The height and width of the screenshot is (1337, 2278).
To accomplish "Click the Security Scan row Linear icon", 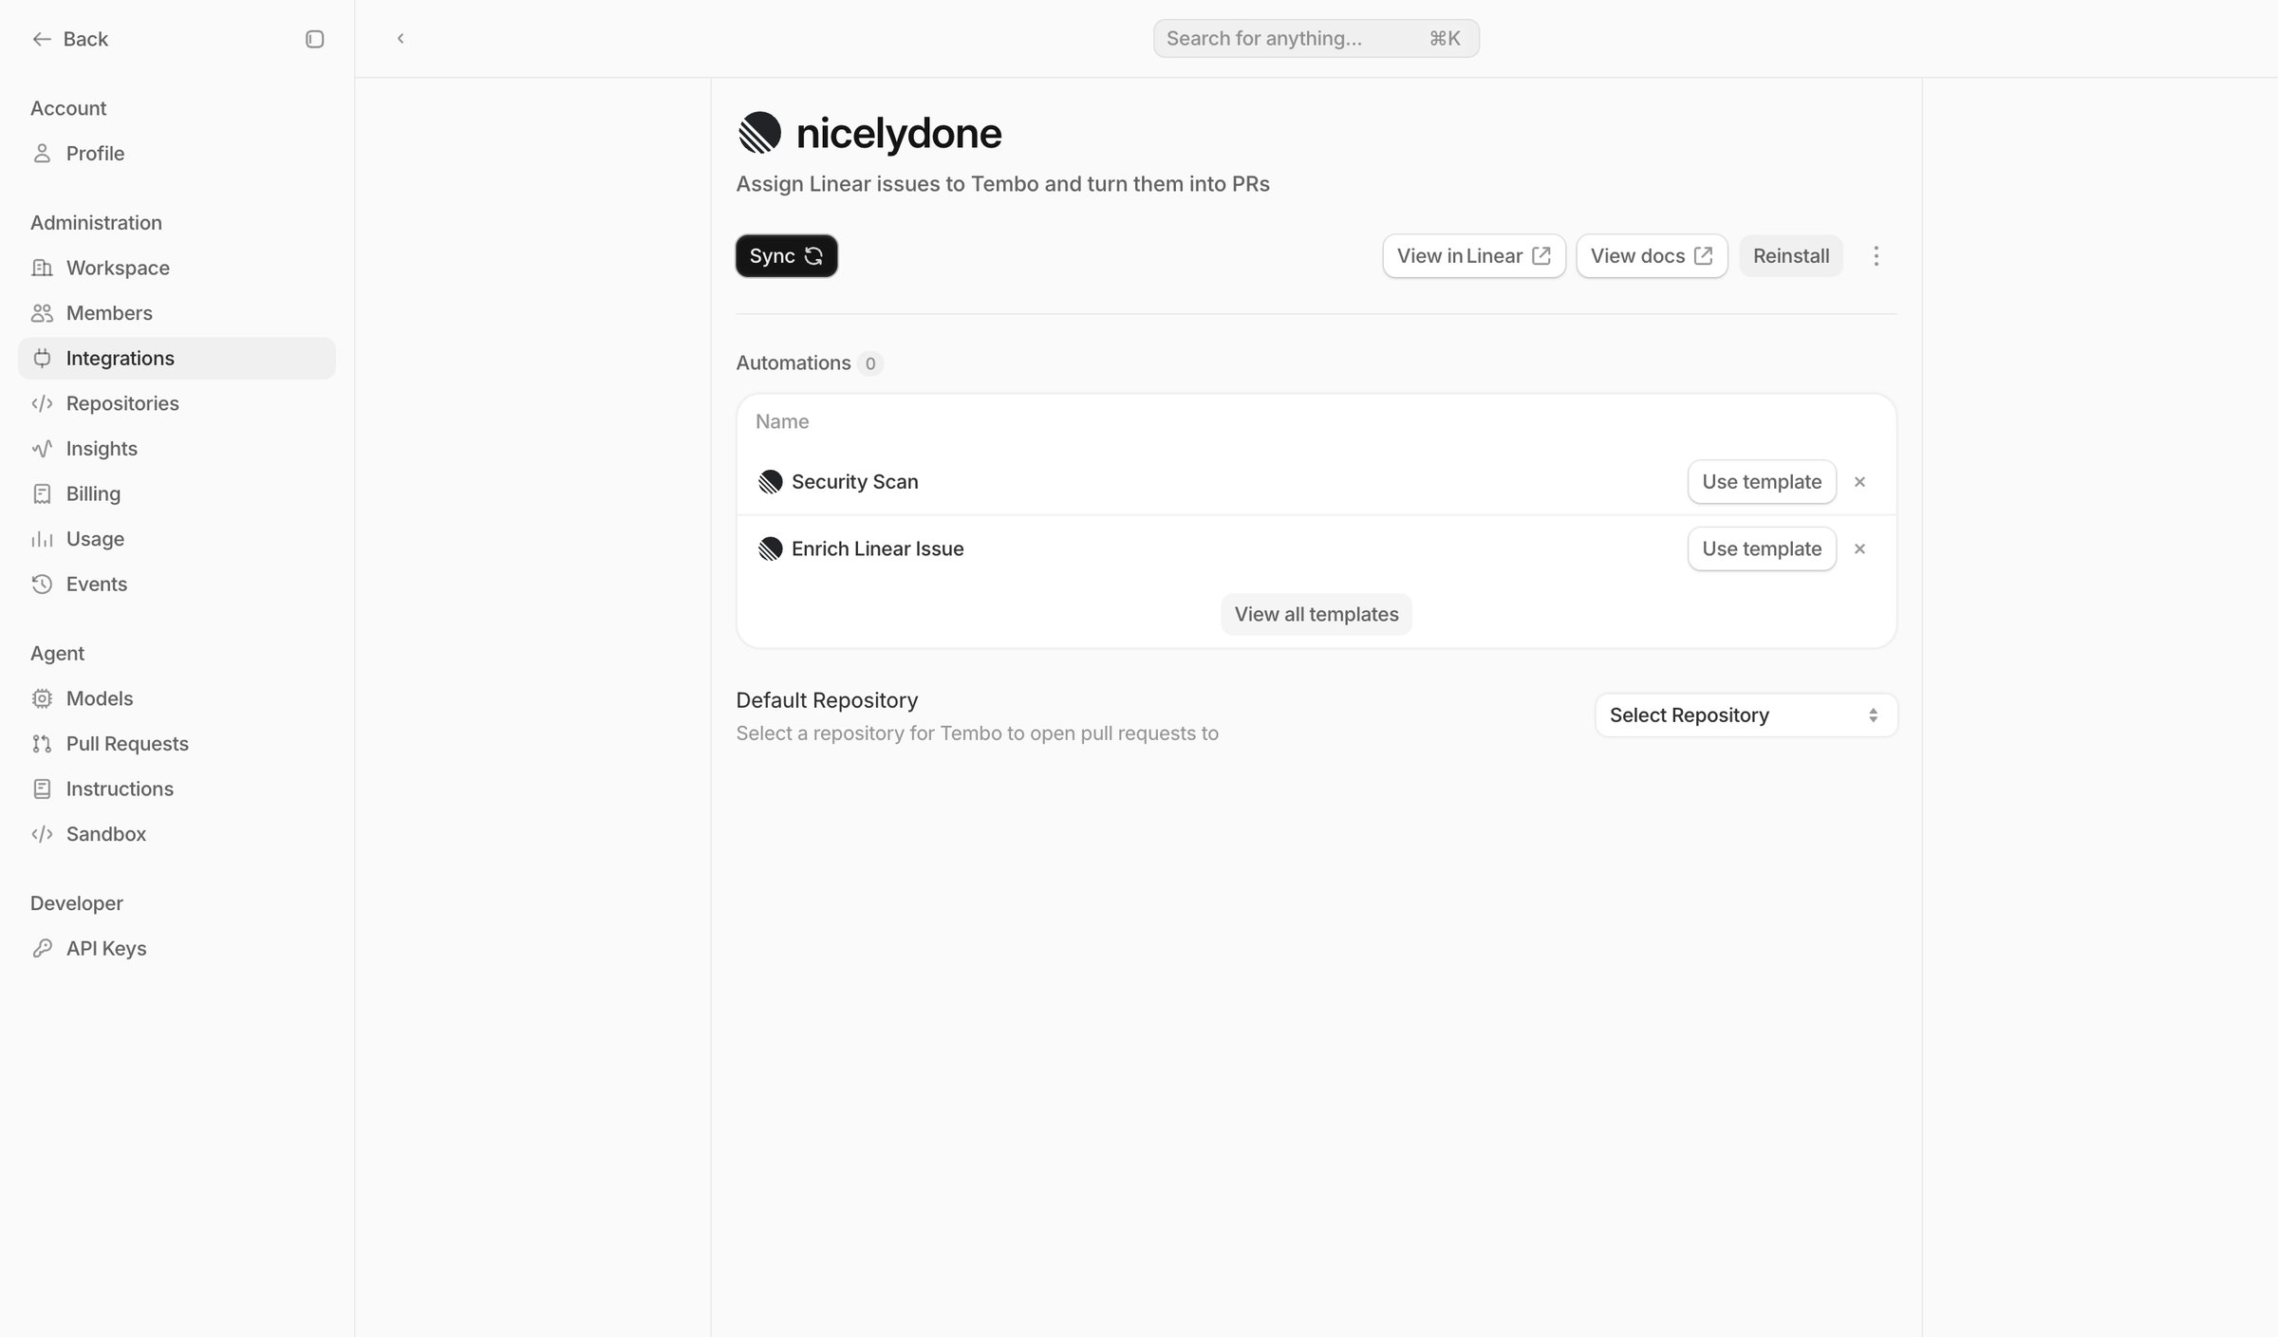I will [770, 482].
